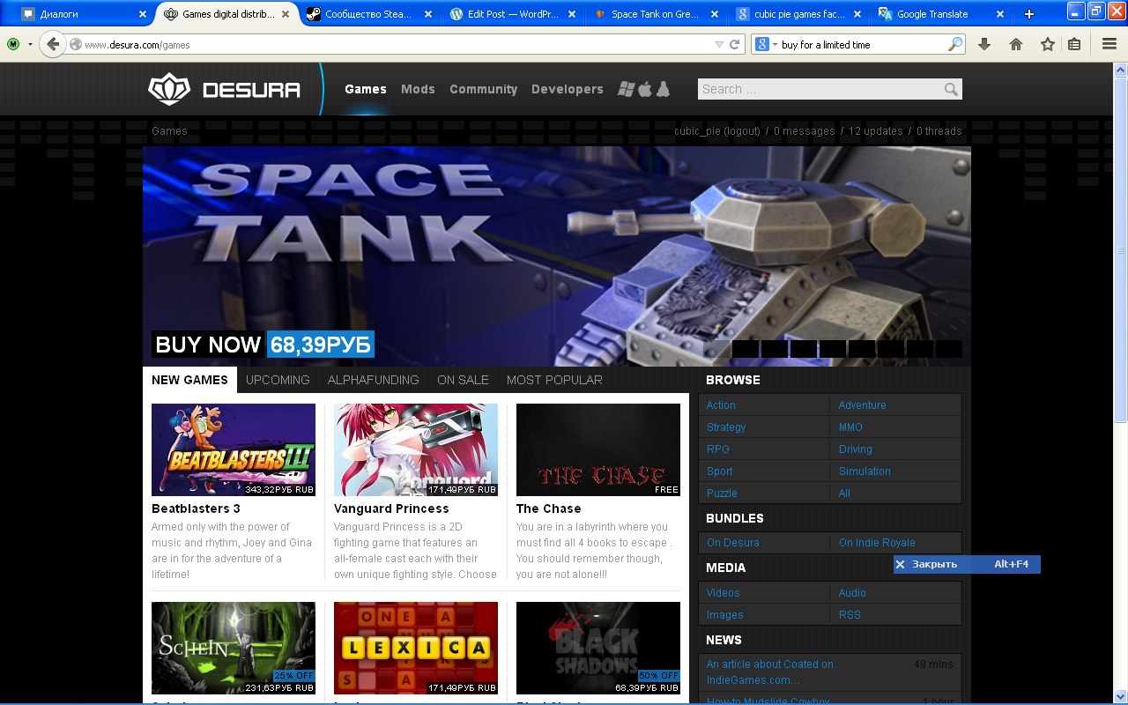Open the search engine selector dropdown

coord(765,44)
